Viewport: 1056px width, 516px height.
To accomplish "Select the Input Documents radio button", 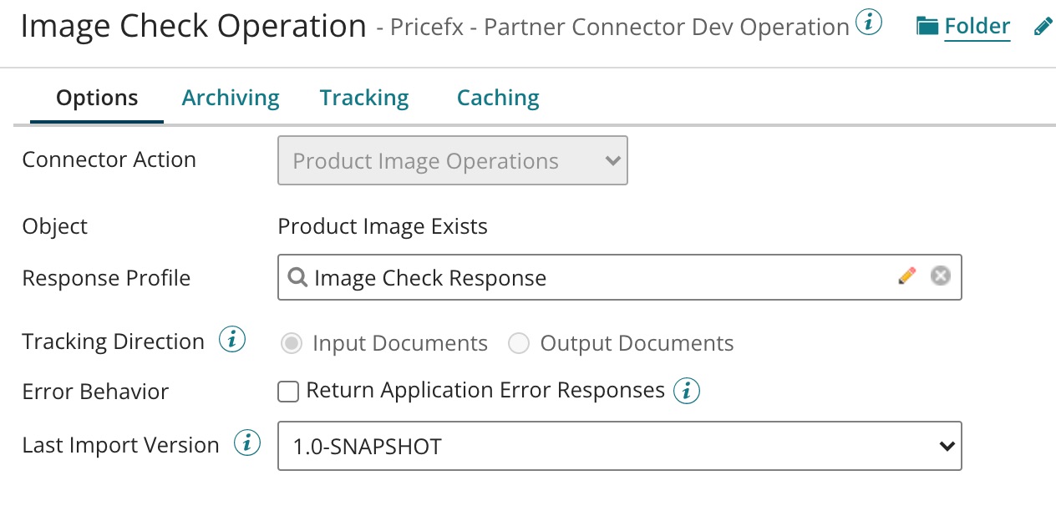I will [x=292, y=343].
